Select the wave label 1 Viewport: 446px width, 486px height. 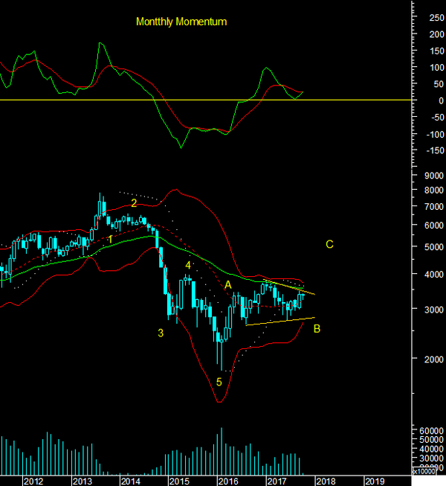(109, 239)
